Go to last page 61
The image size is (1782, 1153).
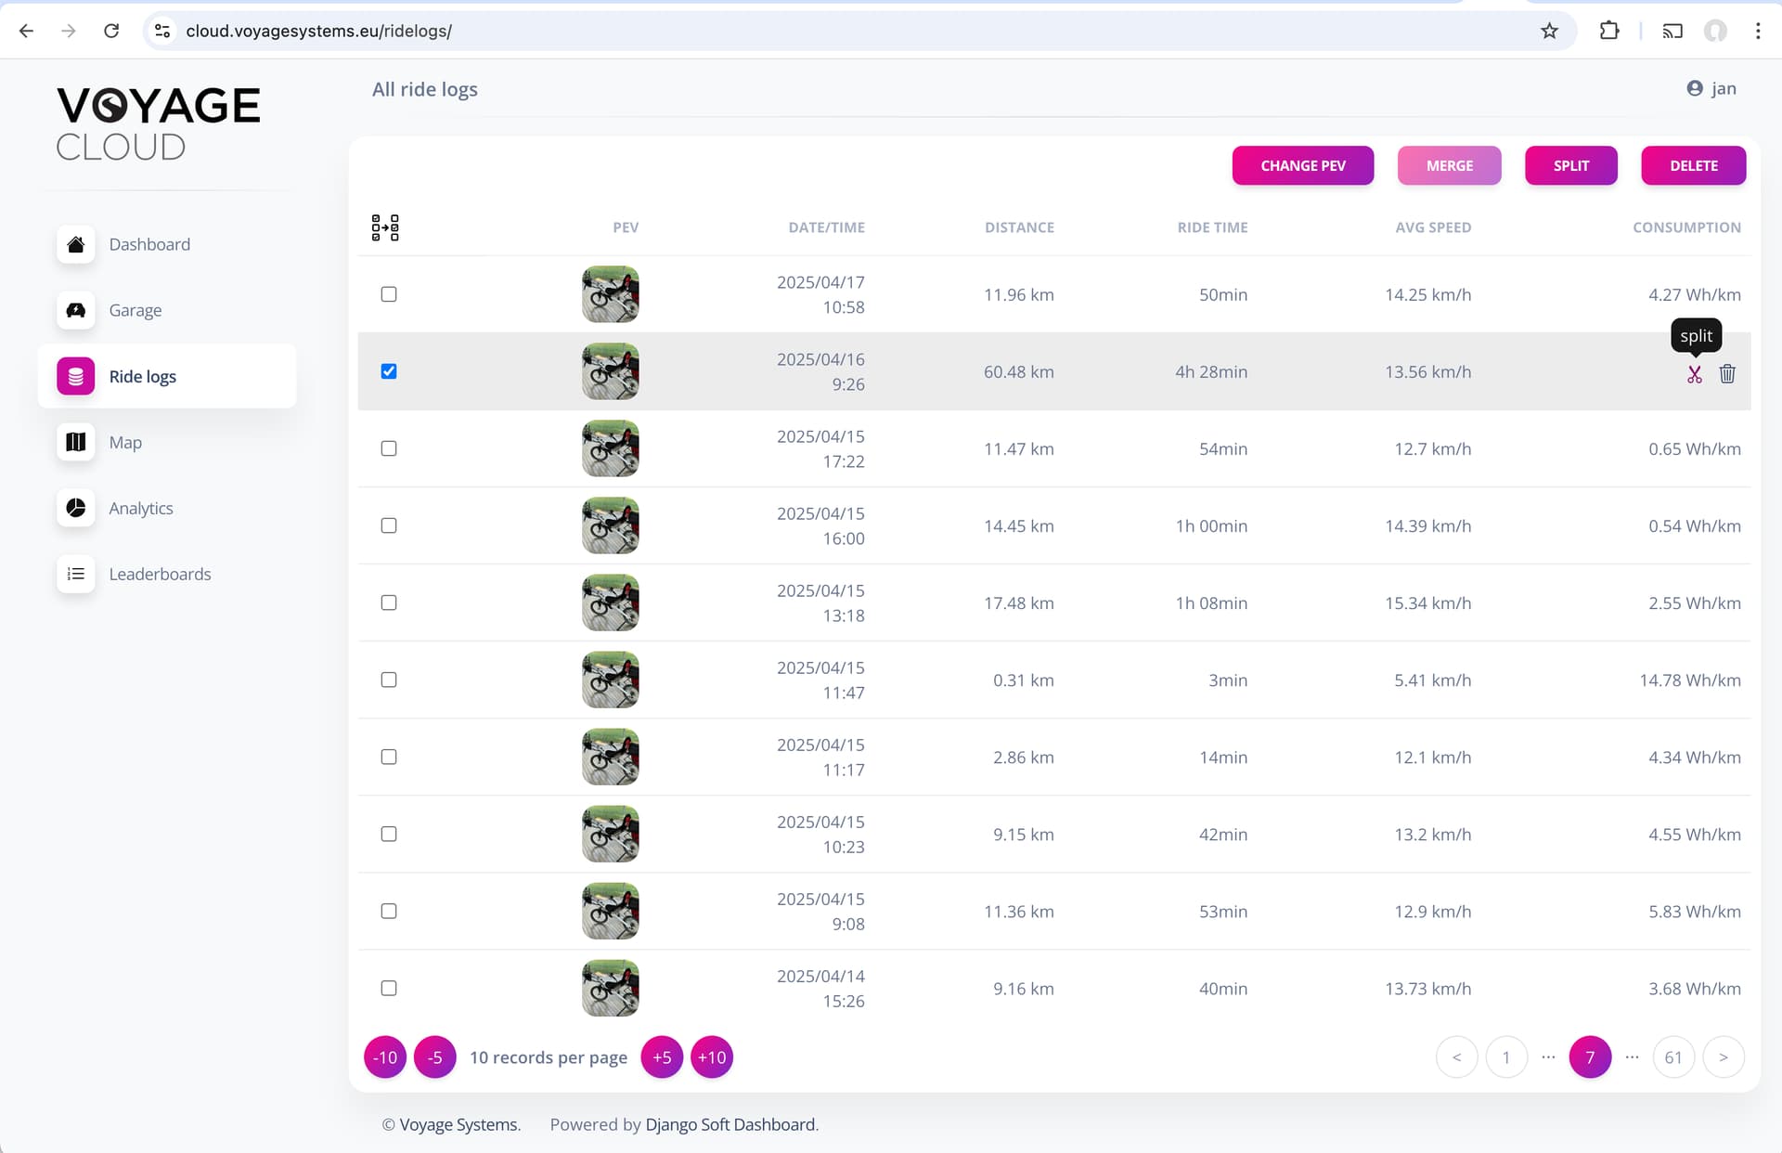[1673, 1057]
